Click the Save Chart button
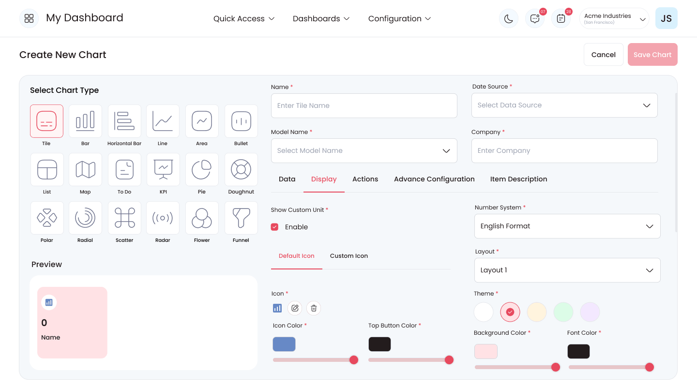This screenshot has height=387, width=697. click(652, 55)
